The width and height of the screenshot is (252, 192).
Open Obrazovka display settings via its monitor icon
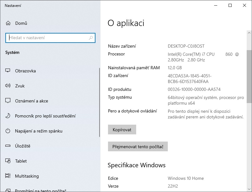(x=8, y=71)
